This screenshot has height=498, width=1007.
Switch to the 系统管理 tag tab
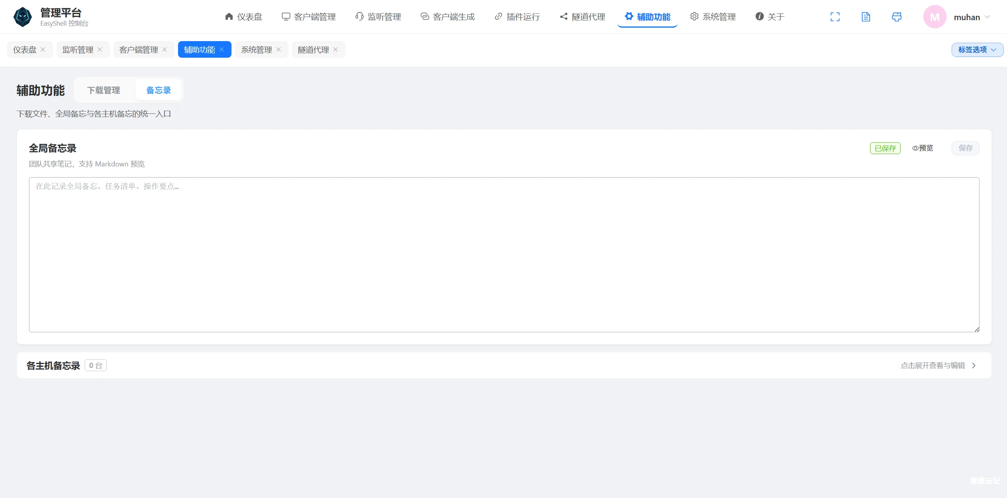(x=256, y=50)
